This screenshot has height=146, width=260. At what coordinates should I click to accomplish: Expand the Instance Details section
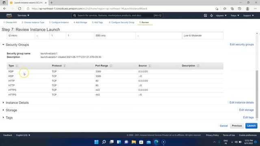(x=3, y=103)
